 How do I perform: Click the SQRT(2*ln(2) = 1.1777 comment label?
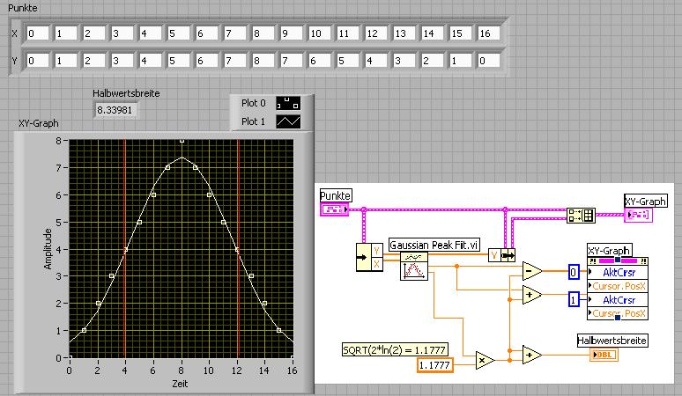click(395, 350)
